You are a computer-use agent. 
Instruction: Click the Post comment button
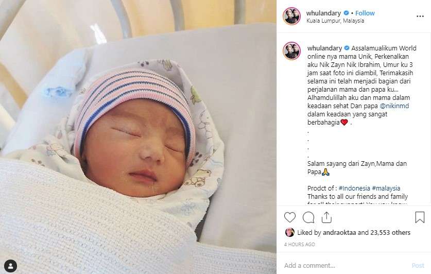(x=418, y=265)
